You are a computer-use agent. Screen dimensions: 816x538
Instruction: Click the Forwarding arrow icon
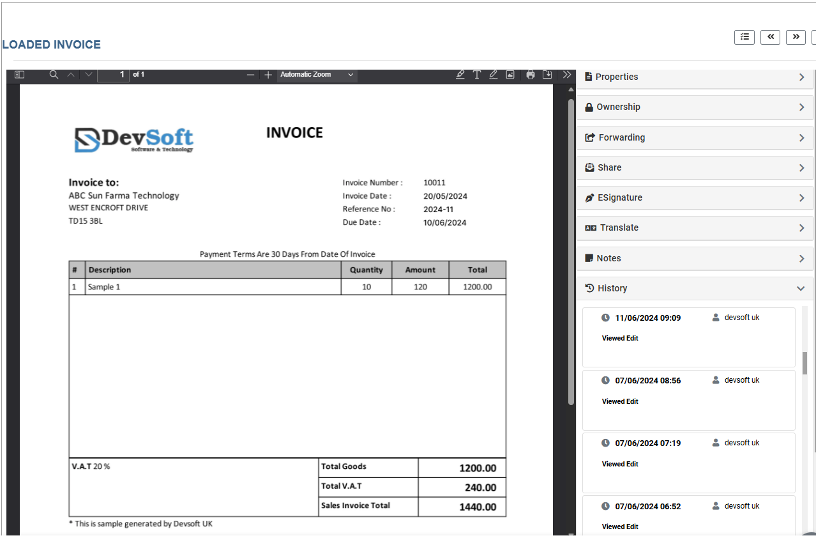(x=590, y=137)
